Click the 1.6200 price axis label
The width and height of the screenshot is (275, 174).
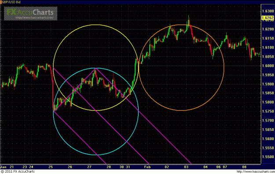tap(268, 29)
